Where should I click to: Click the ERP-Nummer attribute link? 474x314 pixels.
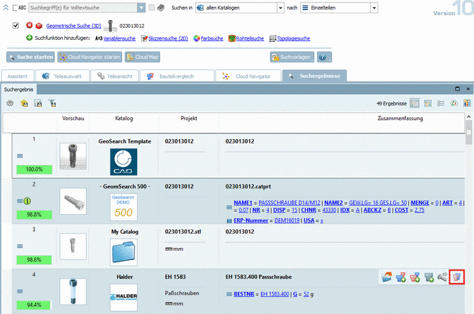[251, 220]
